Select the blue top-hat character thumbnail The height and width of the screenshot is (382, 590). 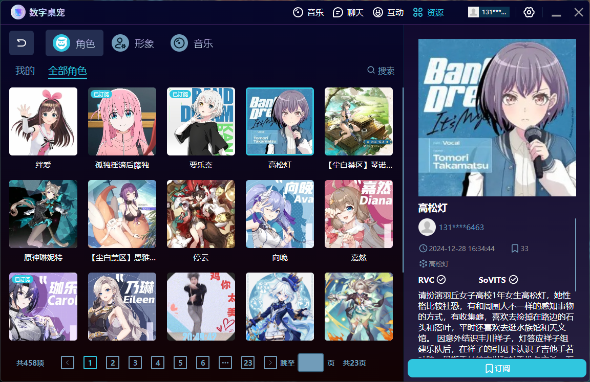280,306
